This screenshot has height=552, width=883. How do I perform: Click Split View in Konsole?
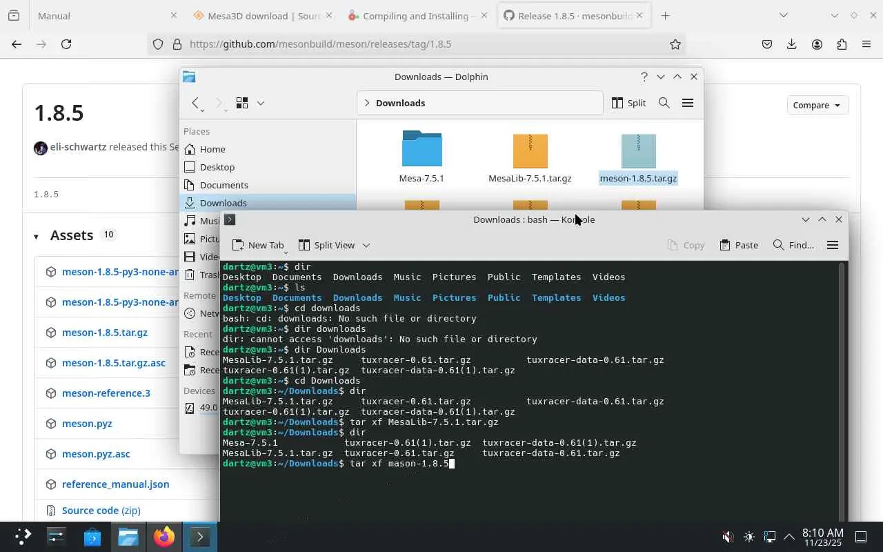coord(327,245)
